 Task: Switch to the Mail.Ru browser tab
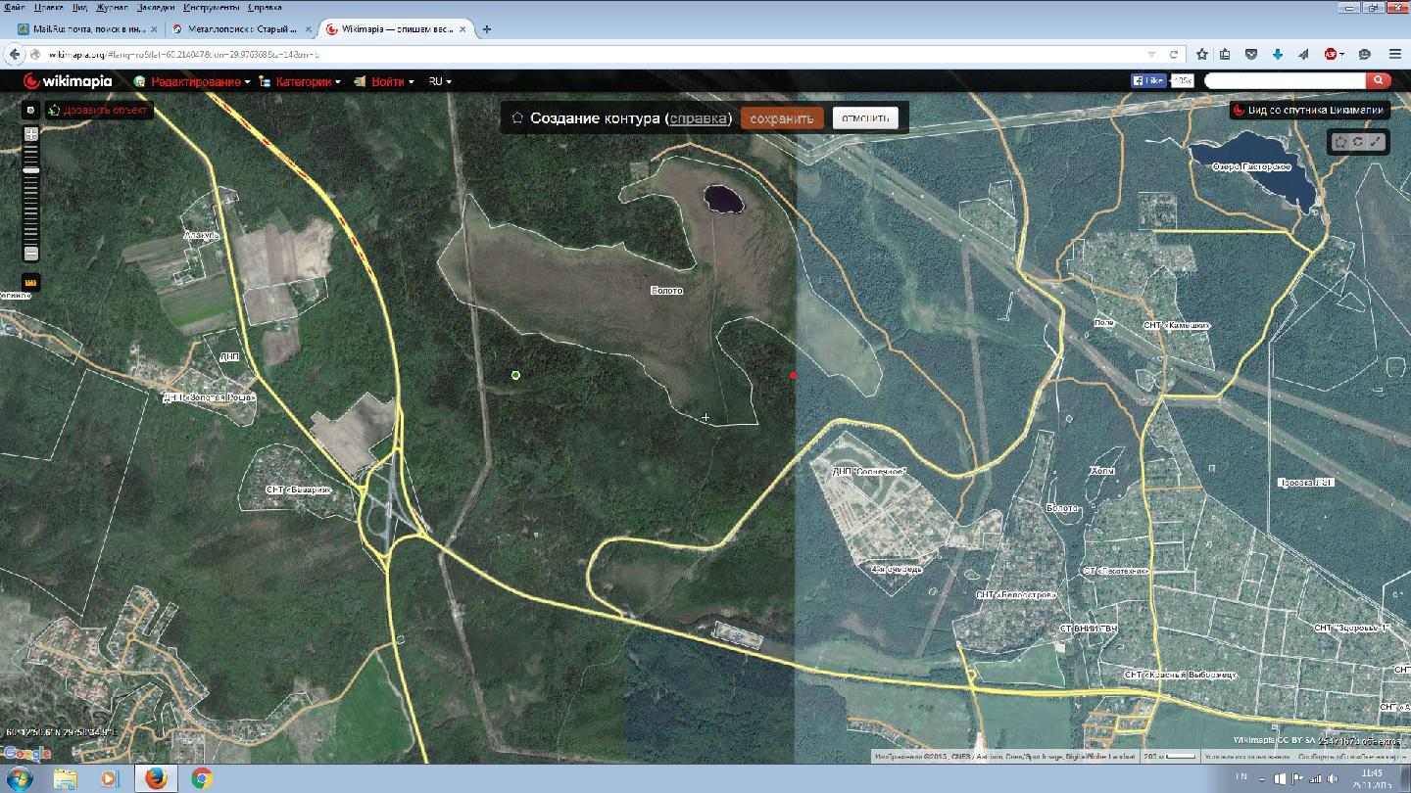[x=82, y=29]
